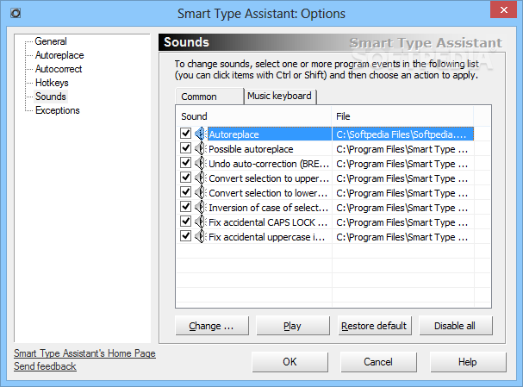Click speaker icon for Fix accidental uppercase
523x387 pixels.
[x=200, y=236]
